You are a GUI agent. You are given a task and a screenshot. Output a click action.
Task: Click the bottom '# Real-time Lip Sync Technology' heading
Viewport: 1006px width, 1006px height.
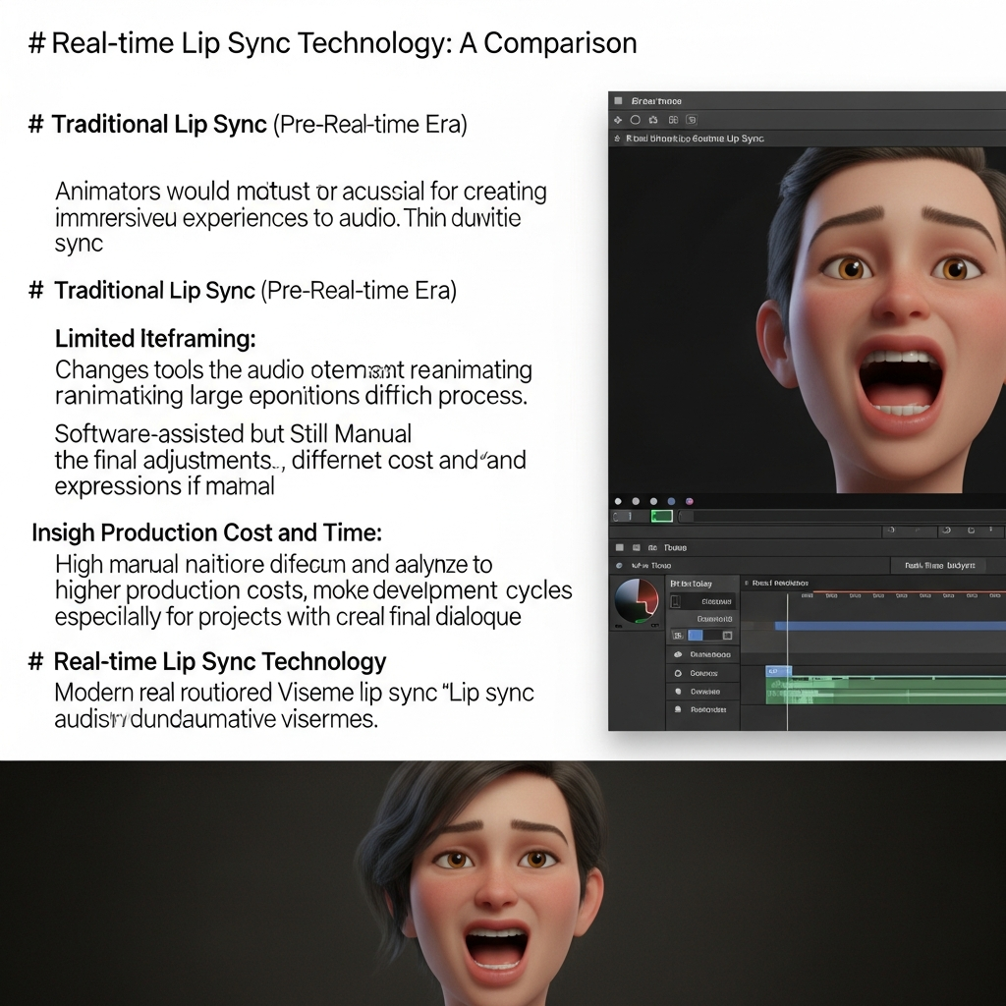point(207,661)
